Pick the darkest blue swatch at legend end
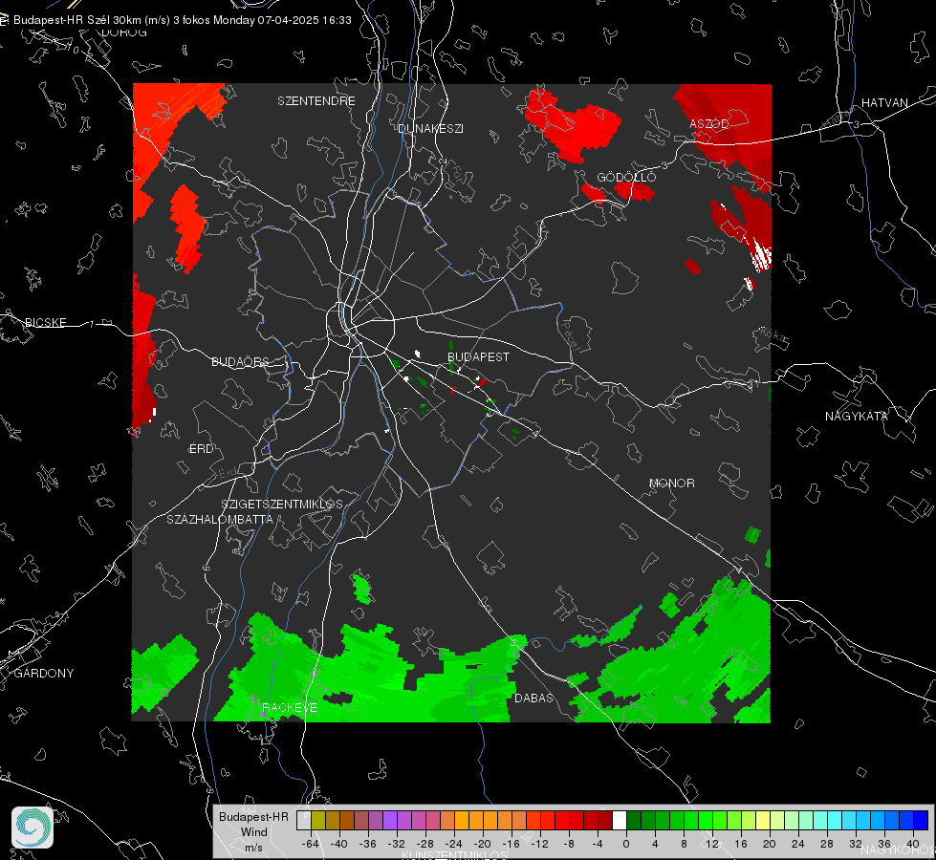Screen dimensions: 936x860 (921, 820)
